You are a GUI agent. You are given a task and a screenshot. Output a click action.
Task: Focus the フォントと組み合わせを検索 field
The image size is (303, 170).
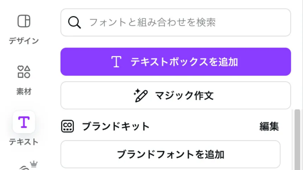(176, 22)
